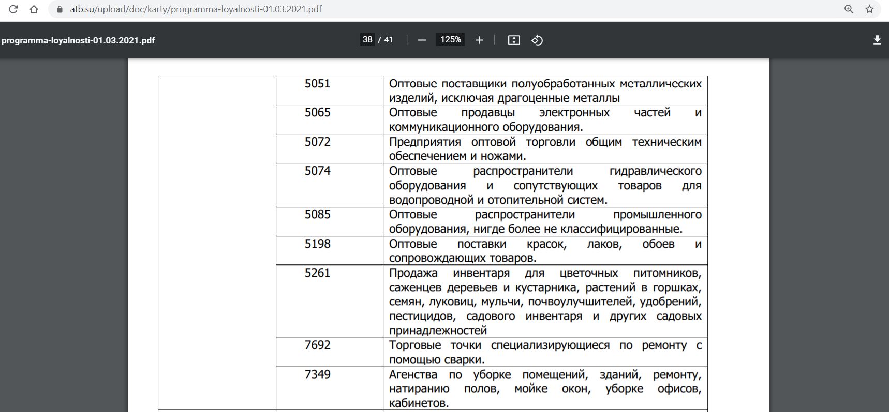View site security info via lock icon
The height and width of the screenshot is (412, 889).
pyautogui.click(x=60, y=9)
